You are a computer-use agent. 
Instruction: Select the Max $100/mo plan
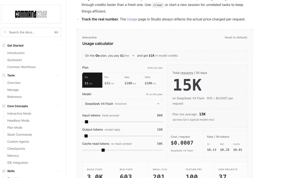click(x=132, y=80)
